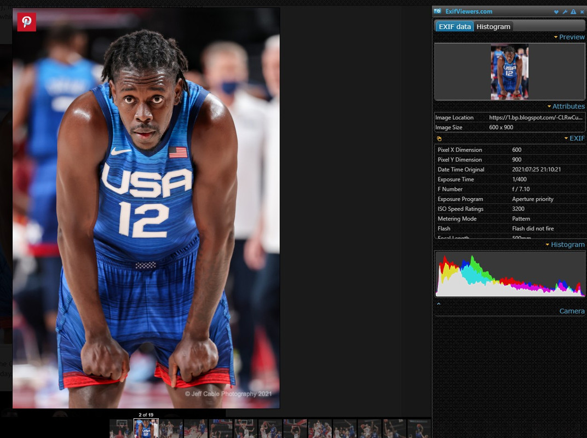
Task: Click the main photo of the USA number 12 player
Action: 146,208
